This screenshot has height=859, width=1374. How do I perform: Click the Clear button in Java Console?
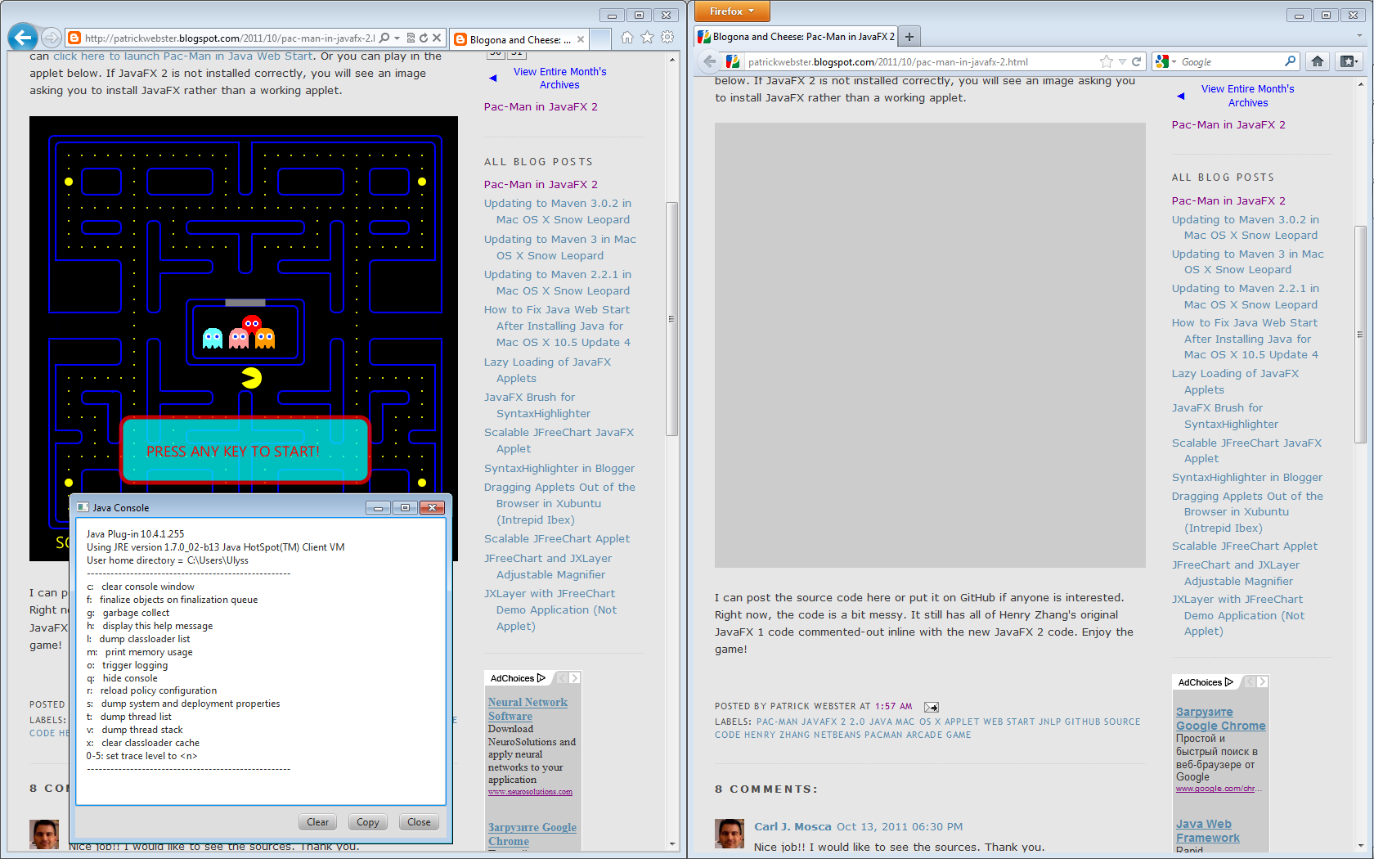(317, 822)
